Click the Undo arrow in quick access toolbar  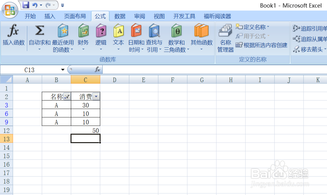[35, 5]
